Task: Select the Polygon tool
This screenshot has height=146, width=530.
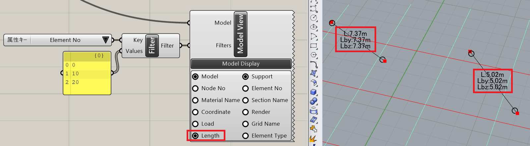Action: 314,55
